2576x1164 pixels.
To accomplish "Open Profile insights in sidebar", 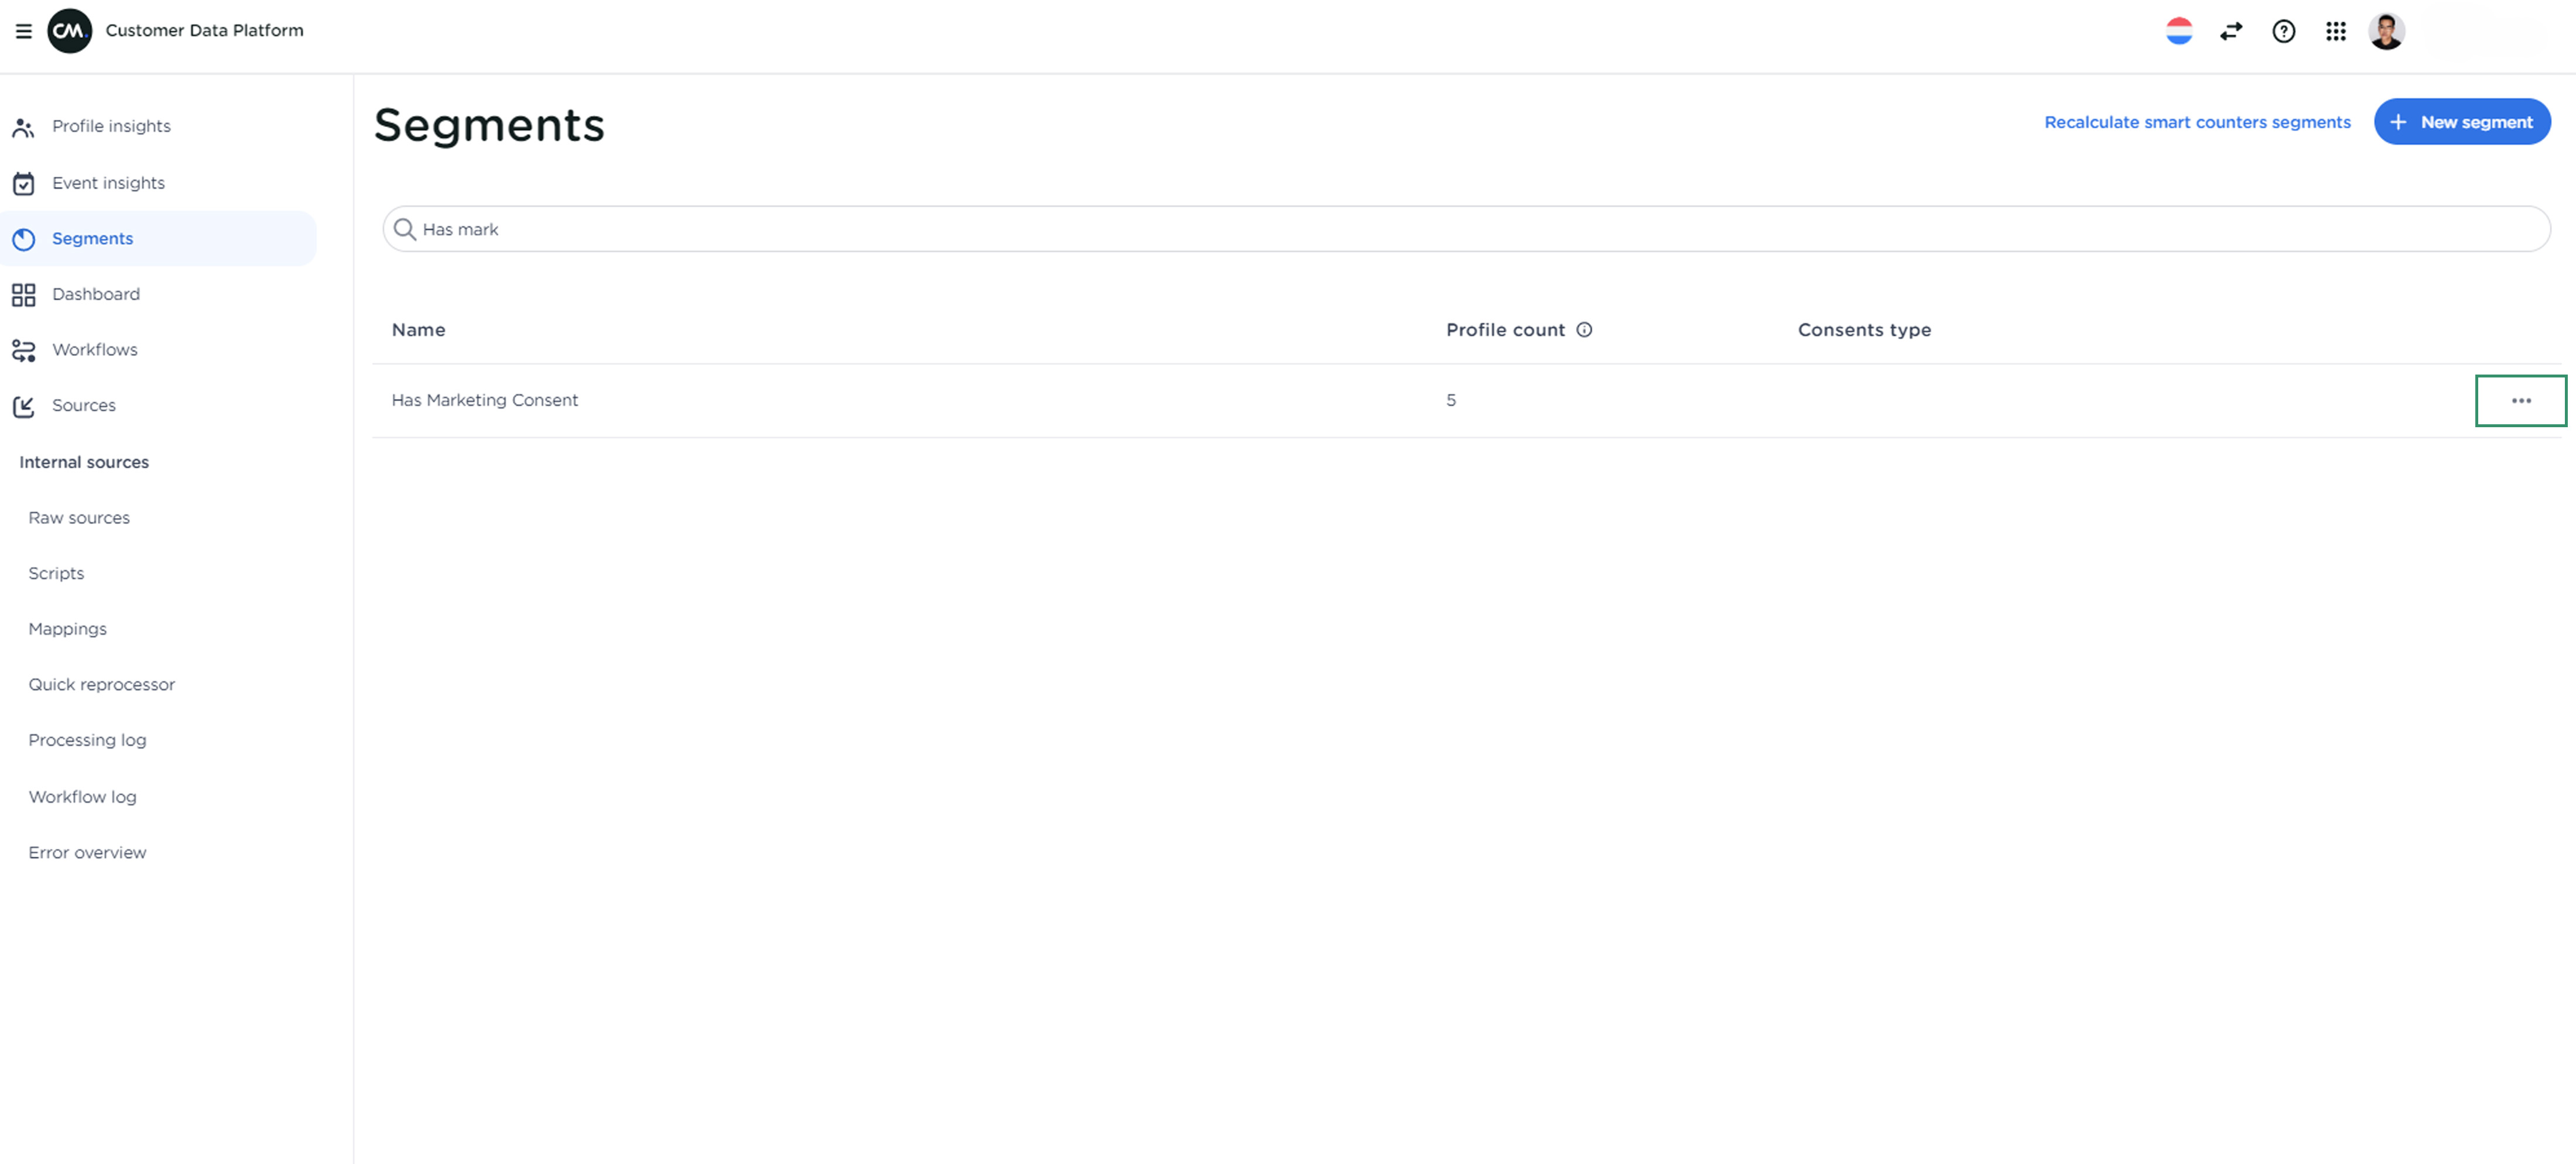I will click(x=111, y=126).
